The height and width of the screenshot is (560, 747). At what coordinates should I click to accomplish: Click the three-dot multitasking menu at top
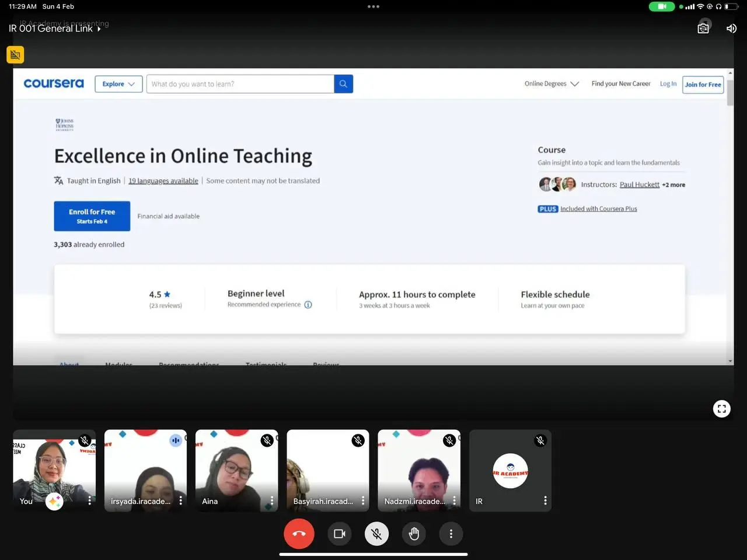point(373,6)
